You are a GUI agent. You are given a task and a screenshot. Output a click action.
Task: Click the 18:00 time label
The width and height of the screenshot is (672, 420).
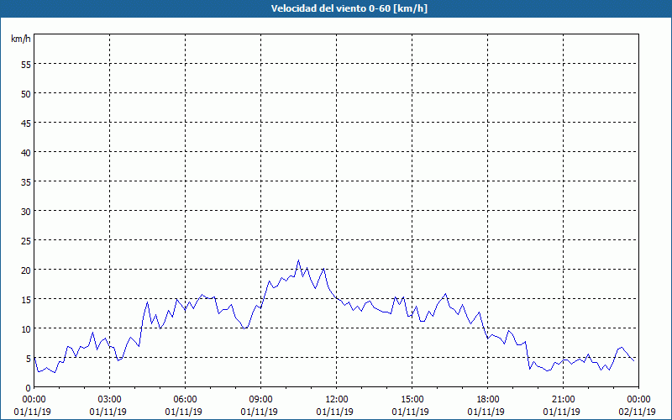coord(488,399)
